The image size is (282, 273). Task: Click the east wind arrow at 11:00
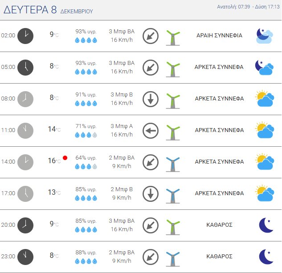(x=151, y=131)
